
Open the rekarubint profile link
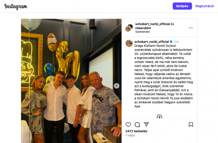[143, 28]
